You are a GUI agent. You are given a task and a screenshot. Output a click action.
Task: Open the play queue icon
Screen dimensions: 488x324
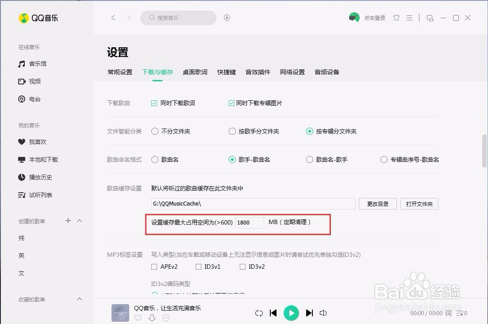461,313
